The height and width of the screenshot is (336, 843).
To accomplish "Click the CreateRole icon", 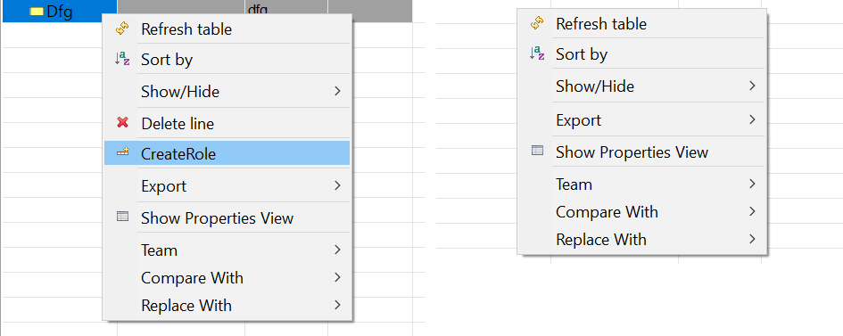I will (x=122, y=153).
